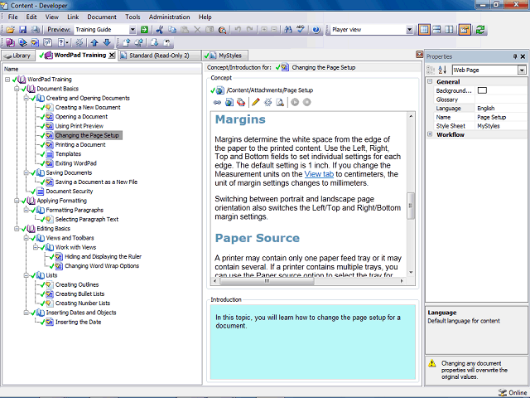
Task: Click the Find binoculars icon
Action: [288, 30]
